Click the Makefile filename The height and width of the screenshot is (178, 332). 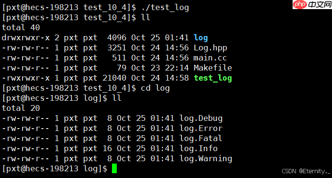pyautogui.click(x=213, y=68)
